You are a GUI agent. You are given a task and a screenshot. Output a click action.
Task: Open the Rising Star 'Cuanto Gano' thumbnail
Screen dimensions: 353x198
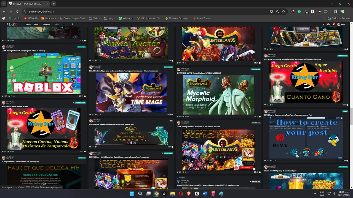pyautogui.click(x=306, y=82)
